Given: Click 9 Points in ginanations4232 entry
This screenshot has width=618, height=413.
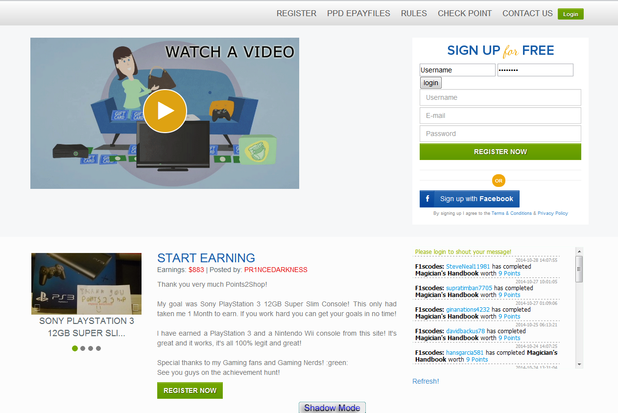Looking at the screenshot, I should [509, 317].
